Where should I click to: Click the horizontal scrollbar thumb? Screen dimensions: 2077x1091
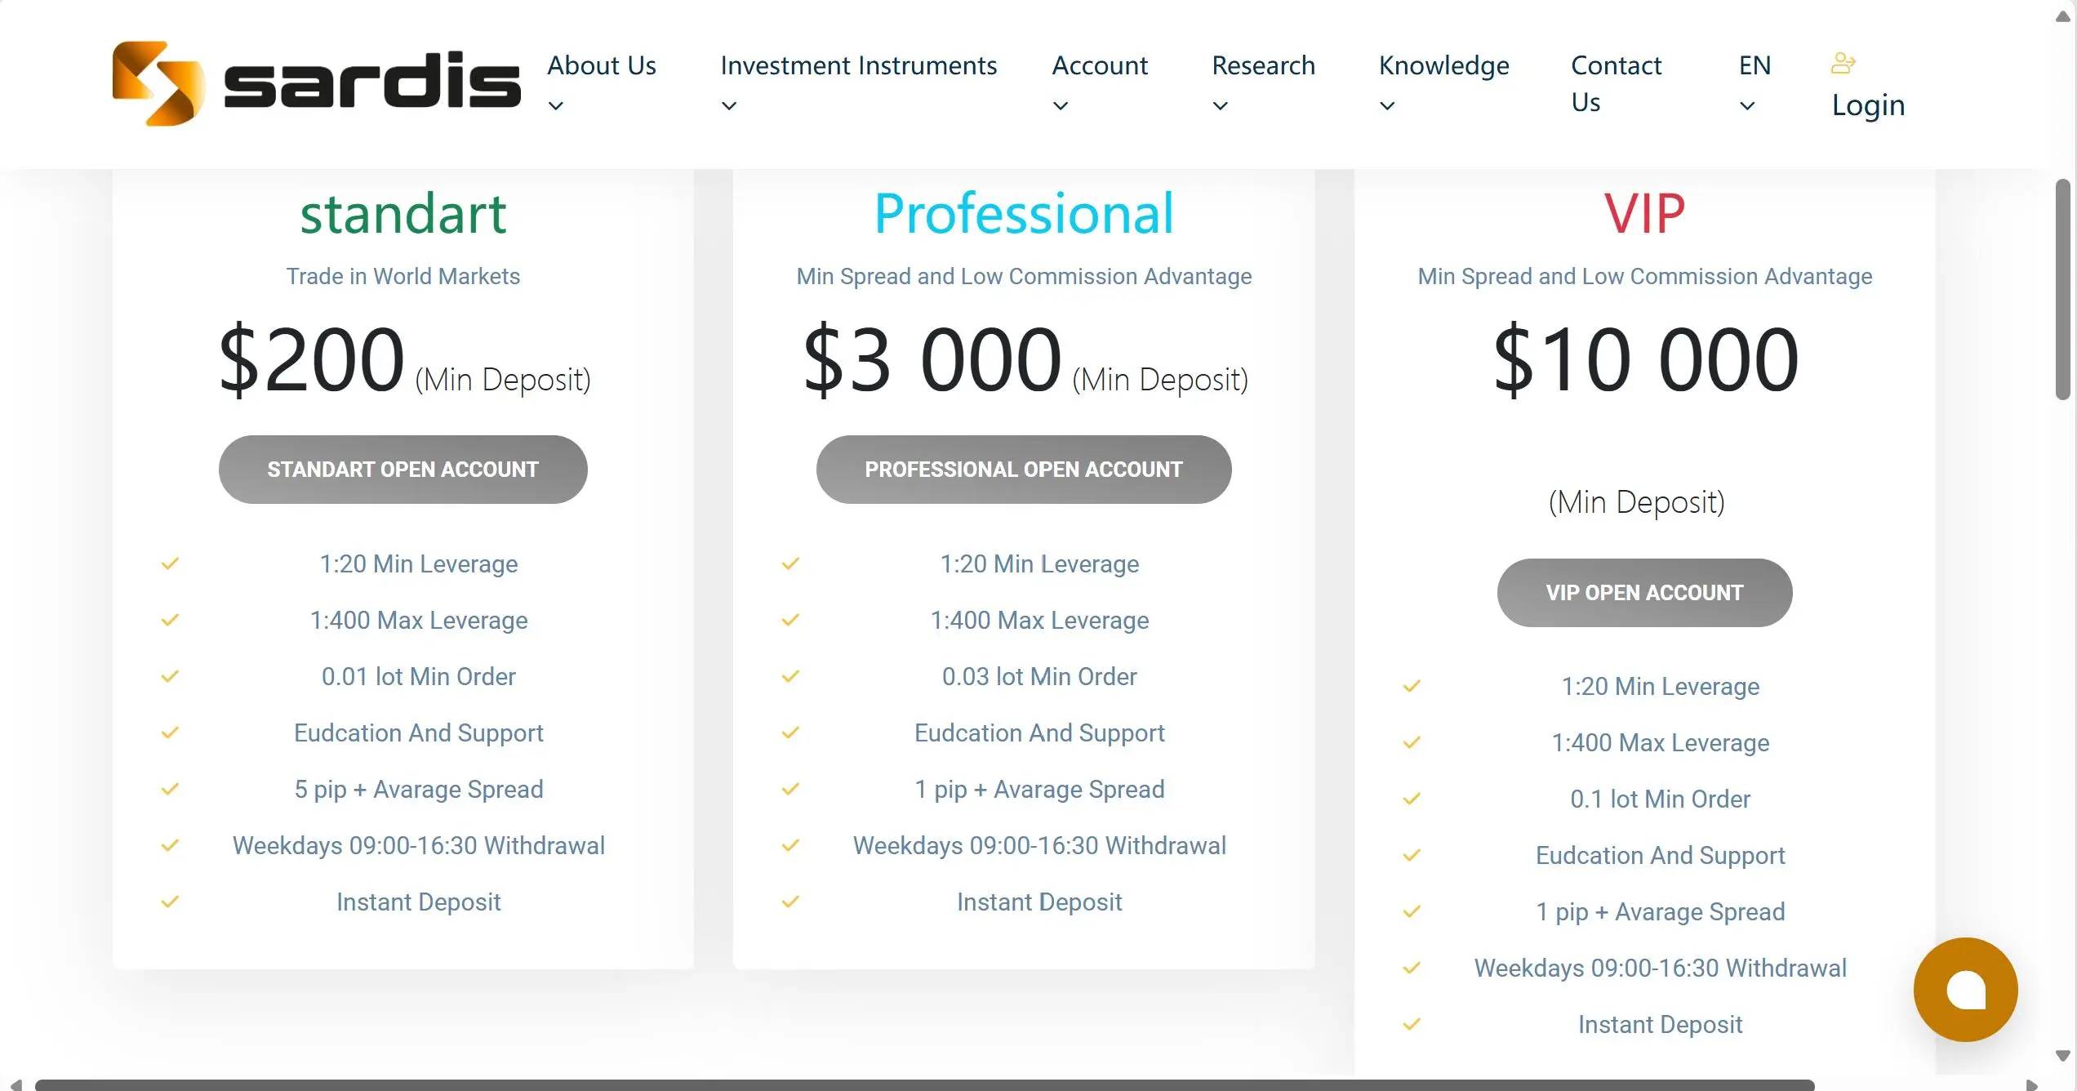[x=924, y=1085]
